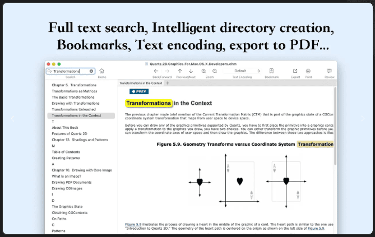Go forward with the right arrow
Viewport: 375px width, 237px height.
pyautogui.click(x=167, y=71)
